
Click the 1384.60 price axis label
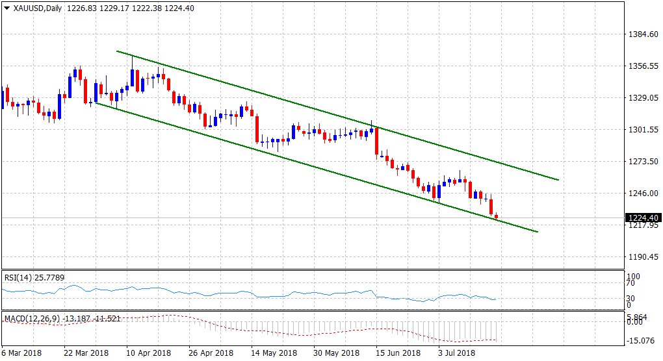643,34
